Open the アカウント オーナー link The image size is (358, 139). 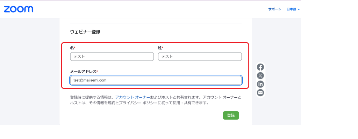(133, 97)
